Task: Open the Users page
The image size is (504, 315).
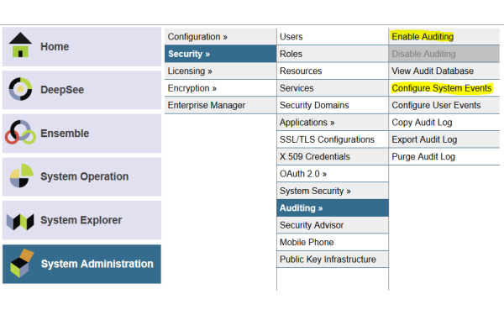Action: [x=333, y=37]
